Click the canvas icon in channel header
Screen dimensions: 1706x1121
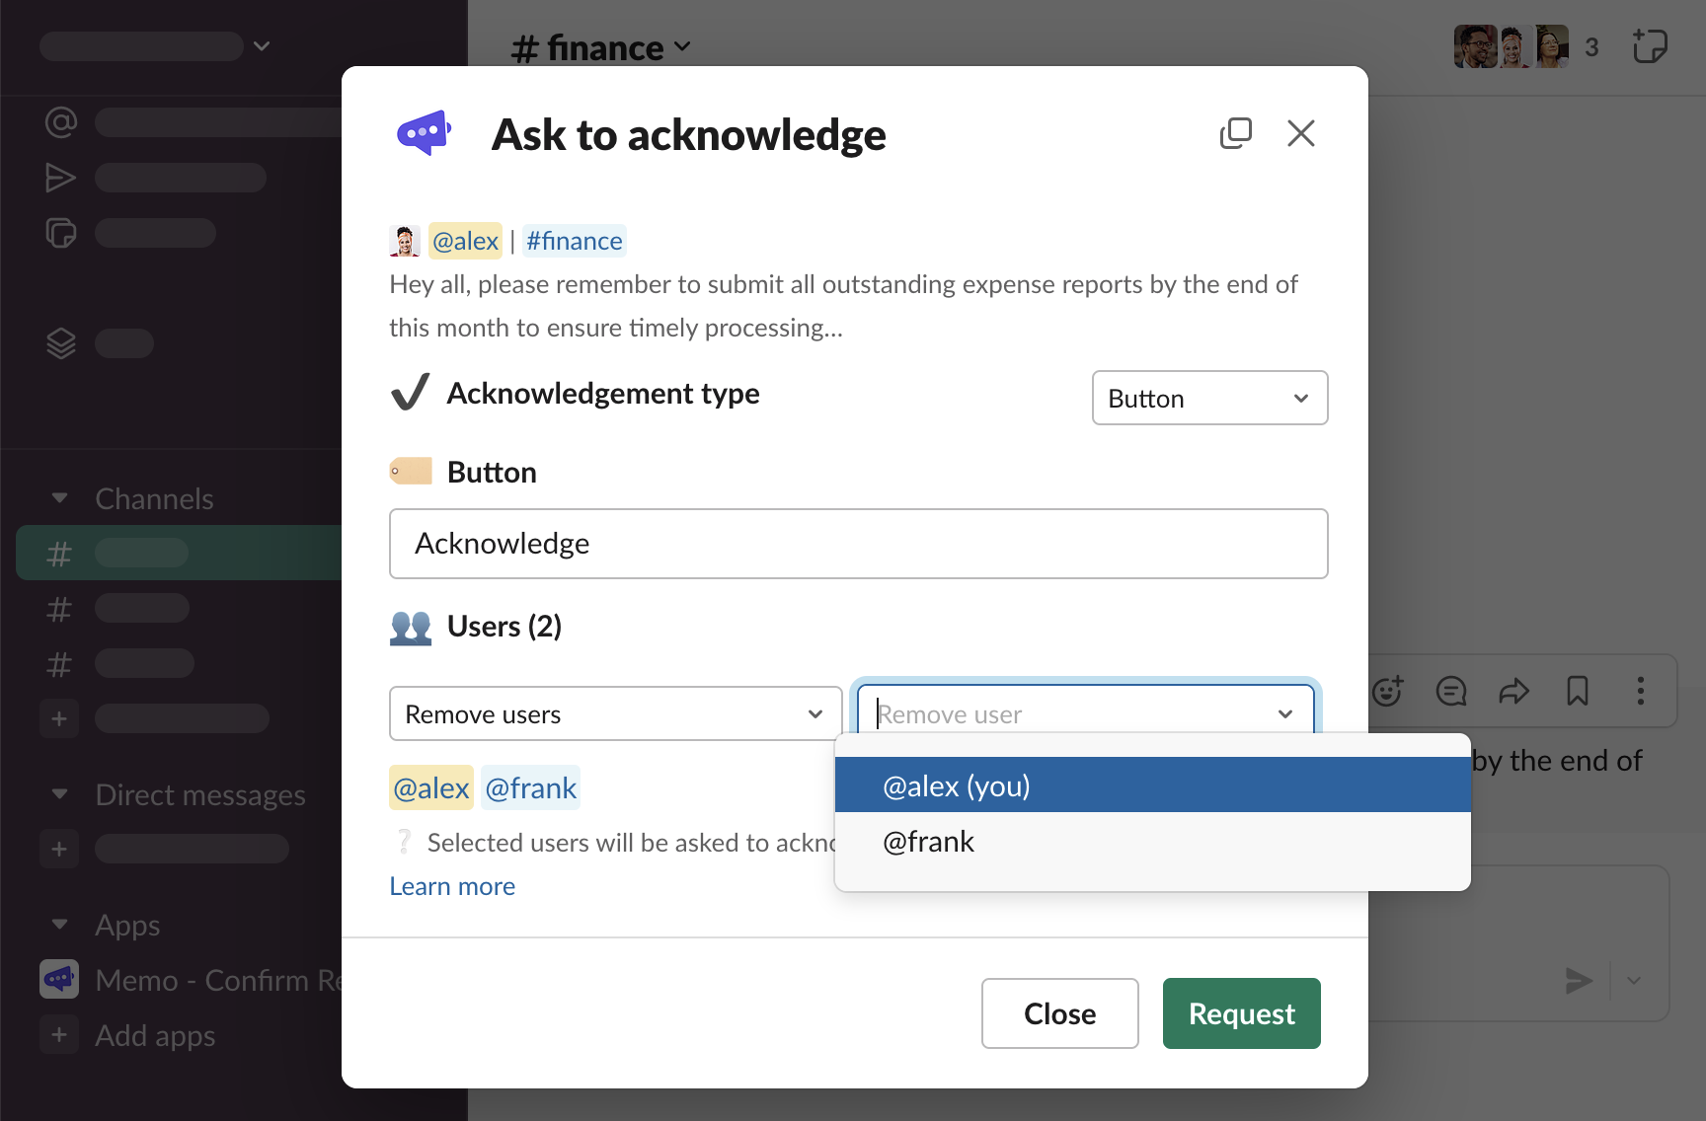pos(1649,46)
